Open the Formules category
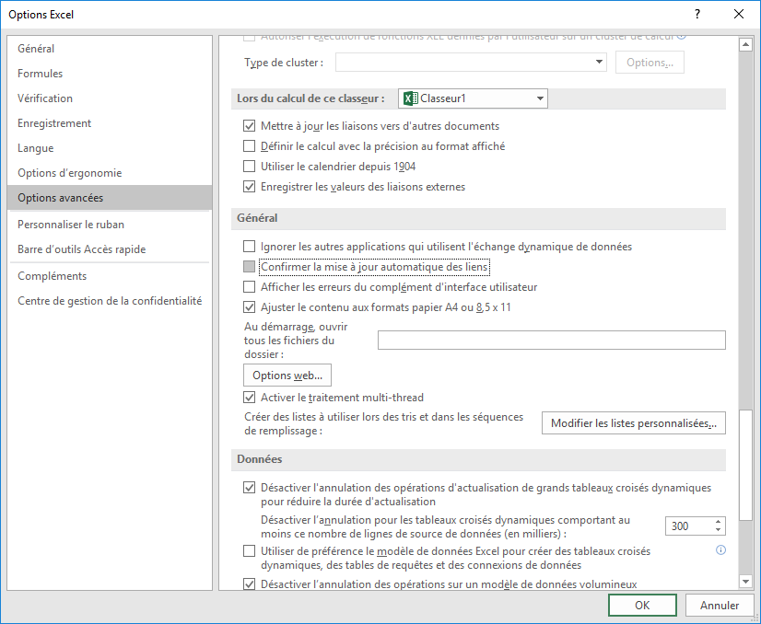The width and height of the screenshot is (761, 624). pos(41,74)
